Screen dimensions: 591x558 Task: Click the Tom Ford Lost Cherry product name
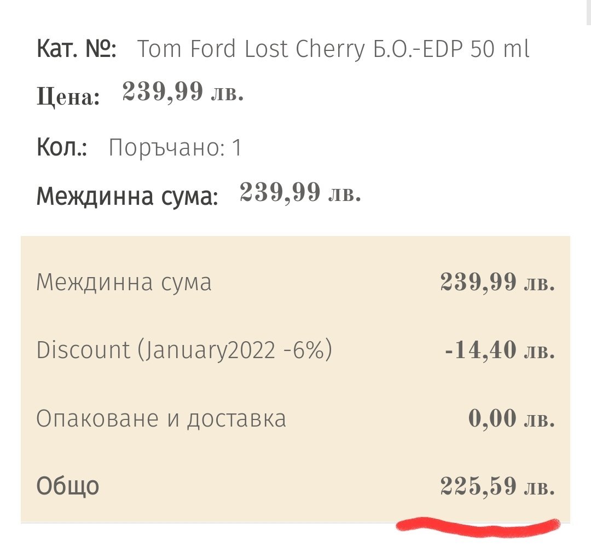click(x=333, y=49)
